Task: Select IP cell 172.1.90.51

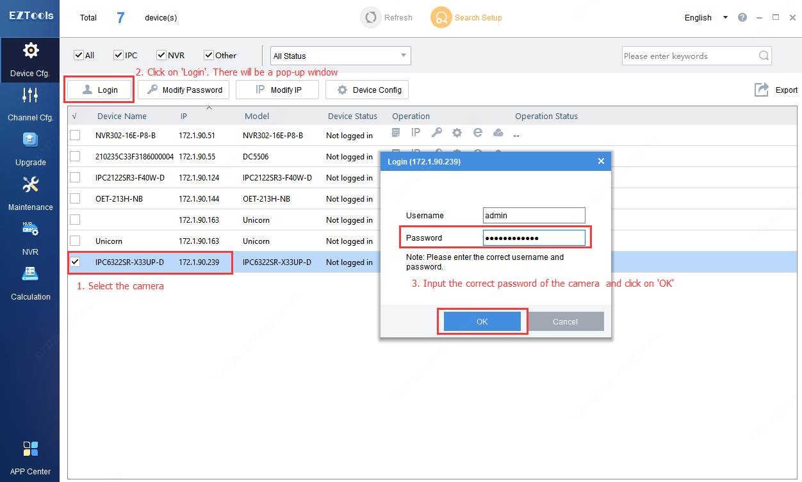Action: 197,135
